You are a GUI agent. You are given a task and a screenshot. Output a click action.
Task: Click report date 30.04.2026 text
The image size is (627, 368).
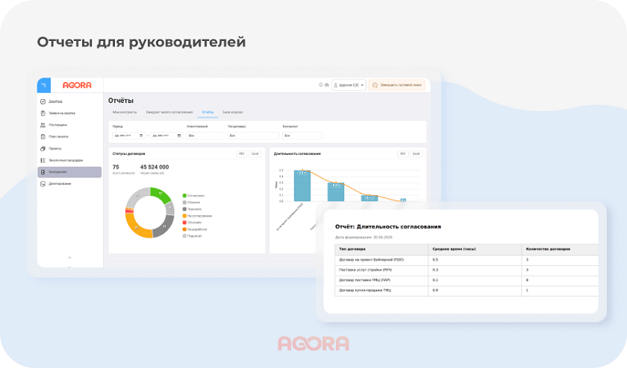(x=383, y=237)
